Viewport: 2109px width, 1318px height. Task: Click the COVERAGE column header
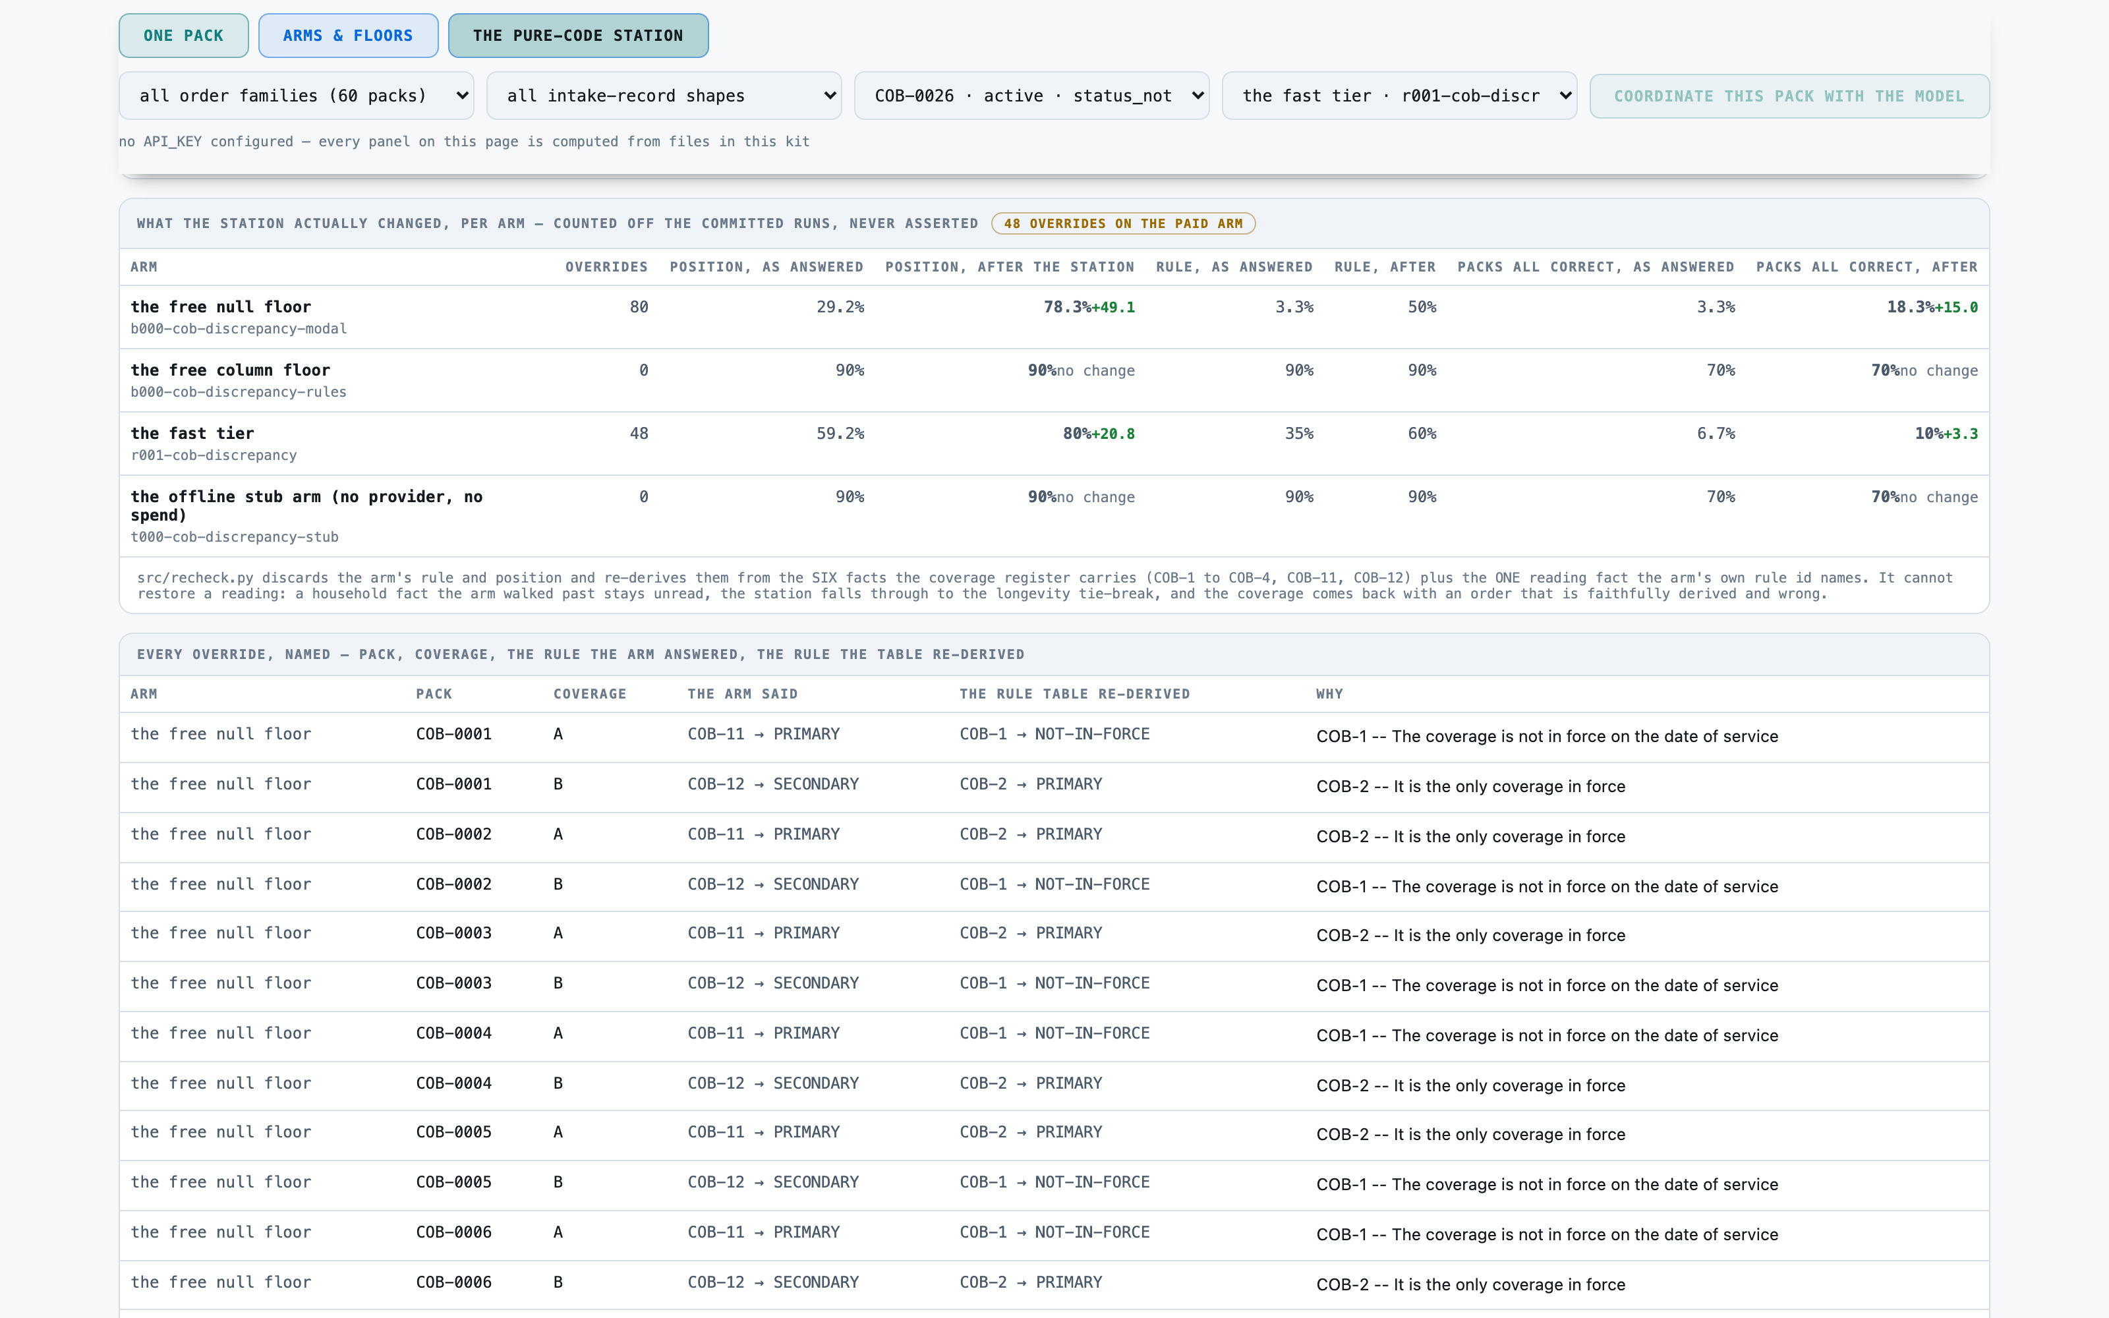click(x=590, y=694)
